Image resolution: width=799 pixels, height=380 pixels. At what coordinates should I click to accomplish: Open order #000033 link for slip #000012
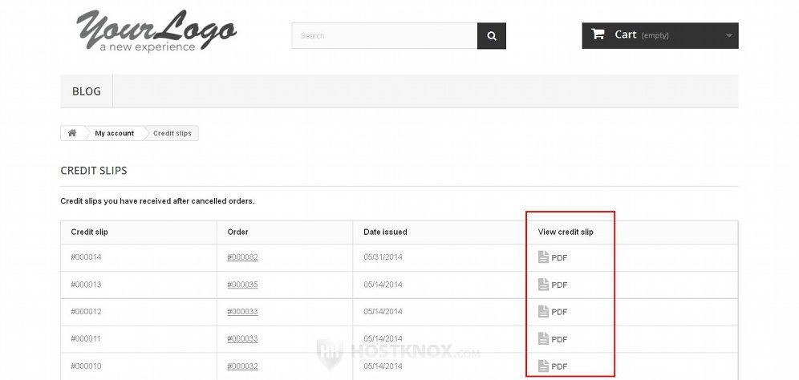click(242, 312)
